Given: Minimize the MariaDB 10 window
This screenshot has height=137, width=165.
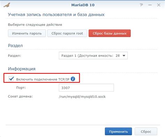Looking at the screenshot, I should pos(150,5).
